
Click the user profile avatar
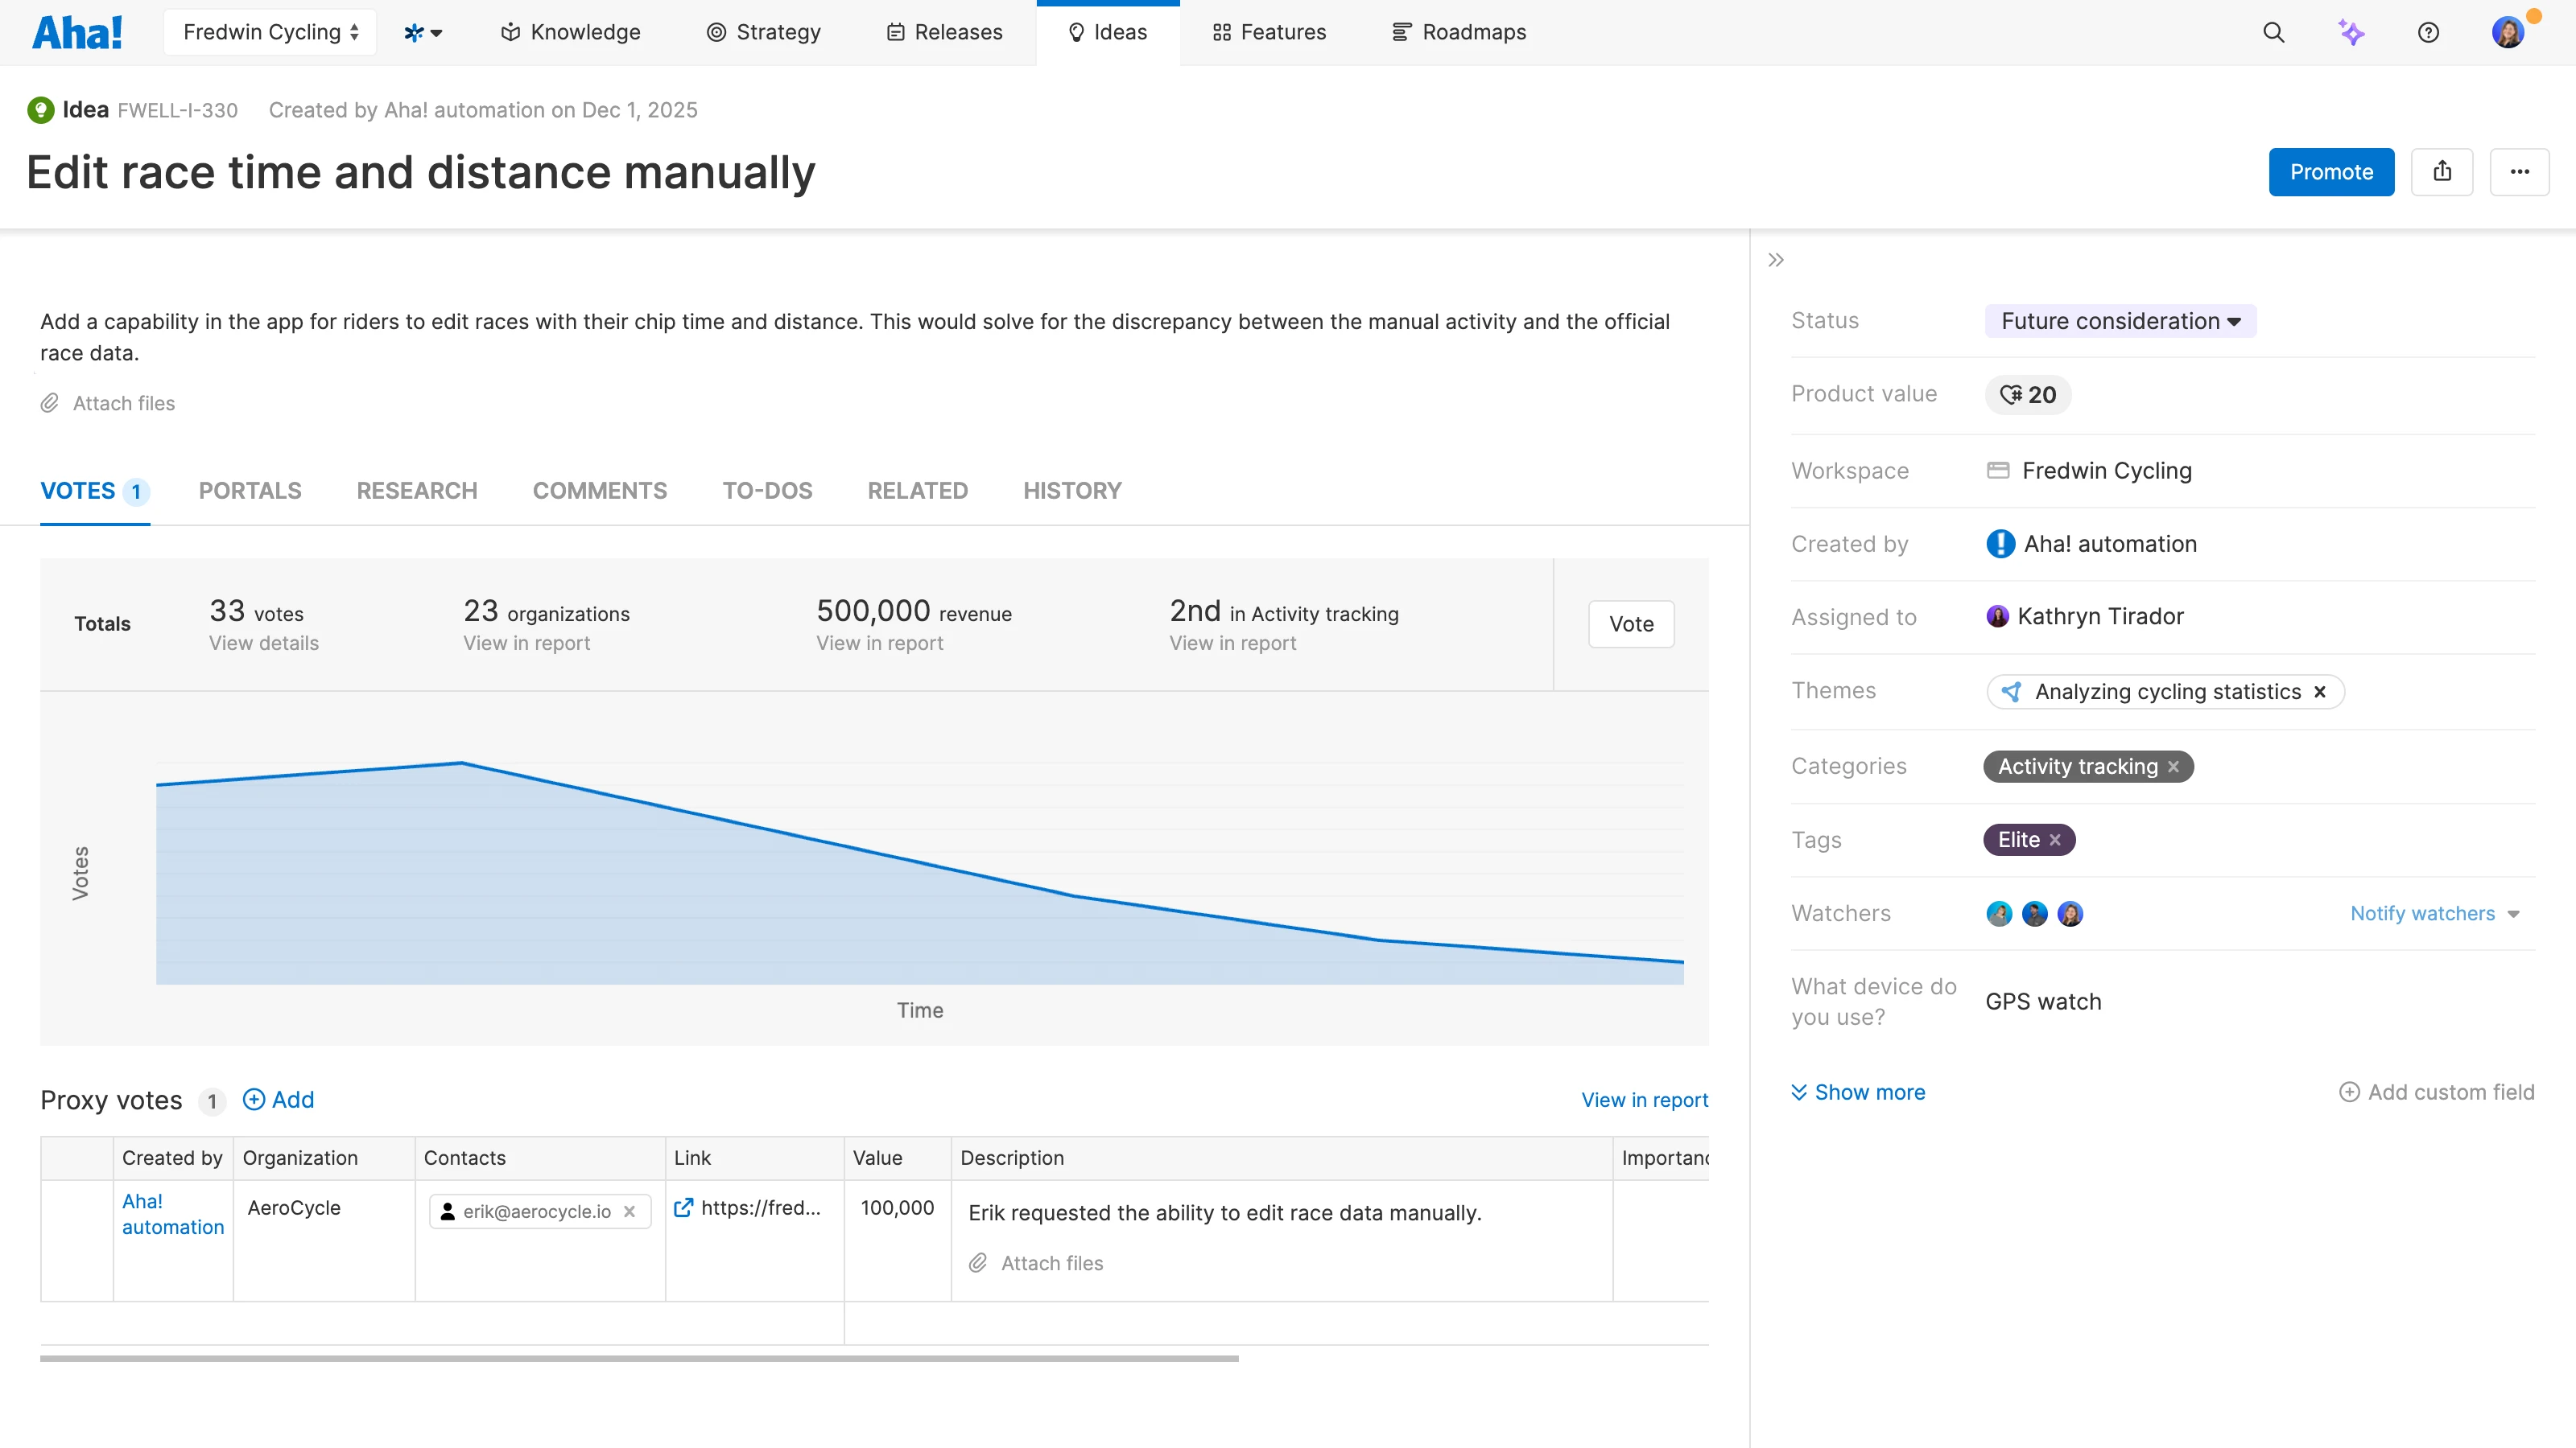[x=2507, y=32]
